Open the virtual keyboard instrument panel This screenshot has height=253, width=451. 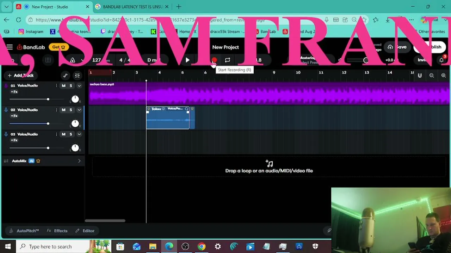click(48, 60)
